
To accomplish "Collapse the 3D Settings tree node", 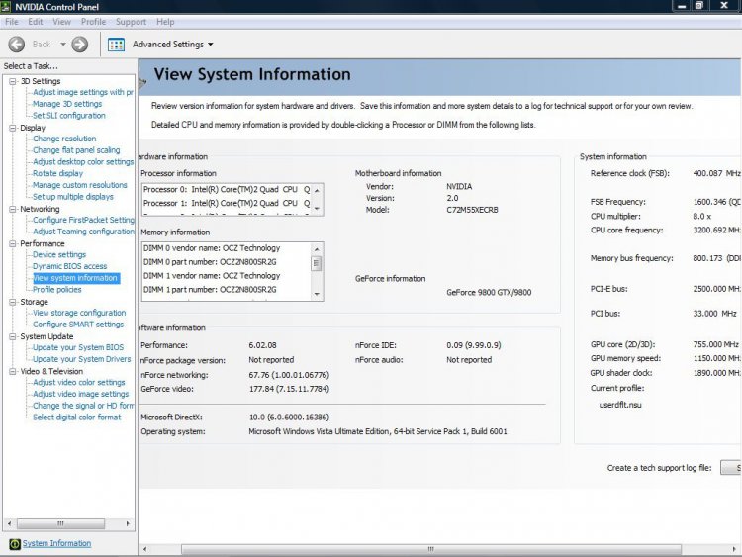I will [x=13, y=81].
